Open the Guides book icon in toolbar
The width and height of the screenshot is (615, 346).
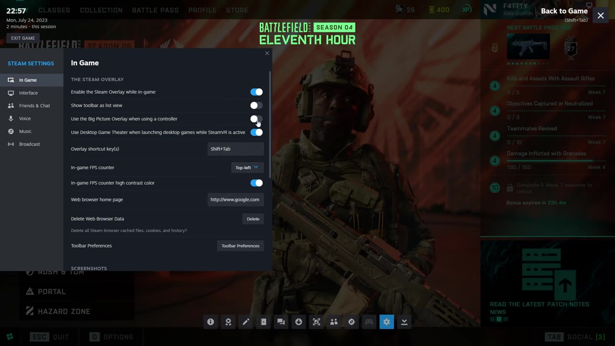pyautogui.click(x=263, y=322)
